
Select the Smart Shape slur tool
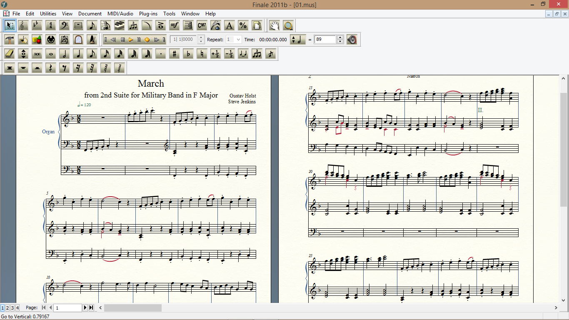click(147, 25)
